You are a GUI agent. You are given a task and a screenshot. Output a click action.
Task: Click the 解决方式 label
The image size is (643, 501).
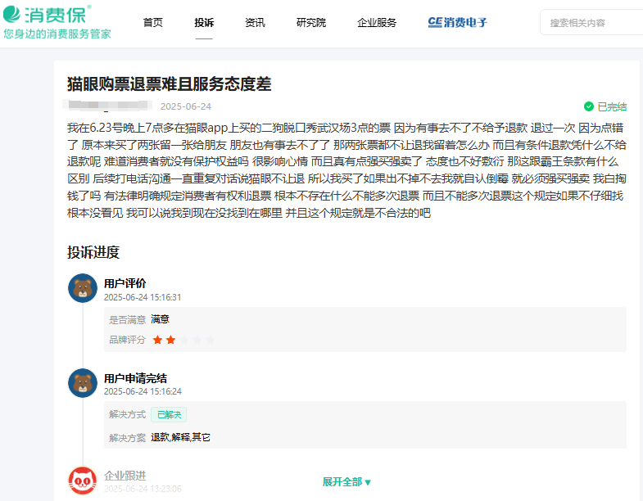[x=127, y=414]
